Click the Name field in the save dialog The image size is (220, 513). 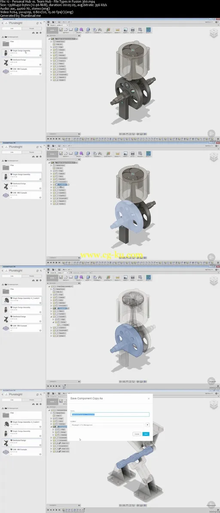[x=110, y=414]
